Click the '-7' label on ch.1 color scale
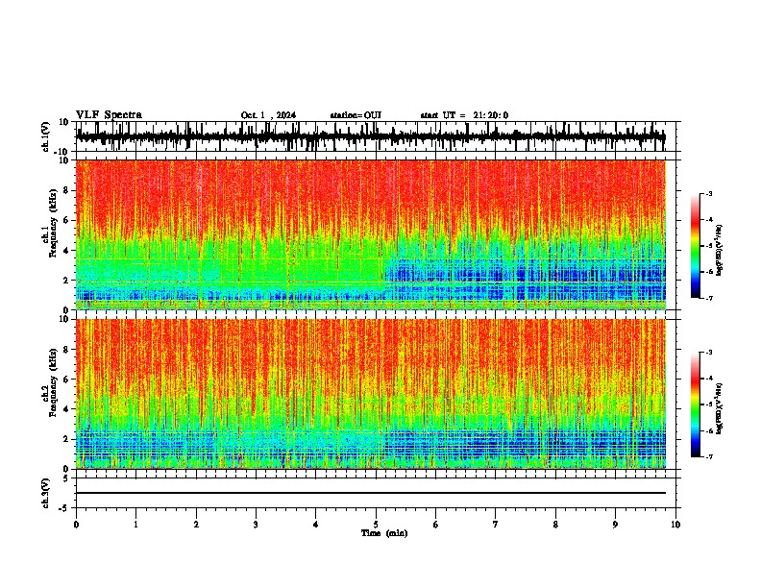761x588 pixels. pos(709,298)
